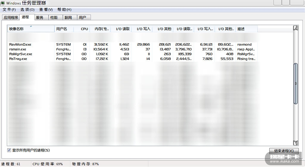Click 进程数: 61 status entry
Screen dimensions: 305x167
[11, 164]
